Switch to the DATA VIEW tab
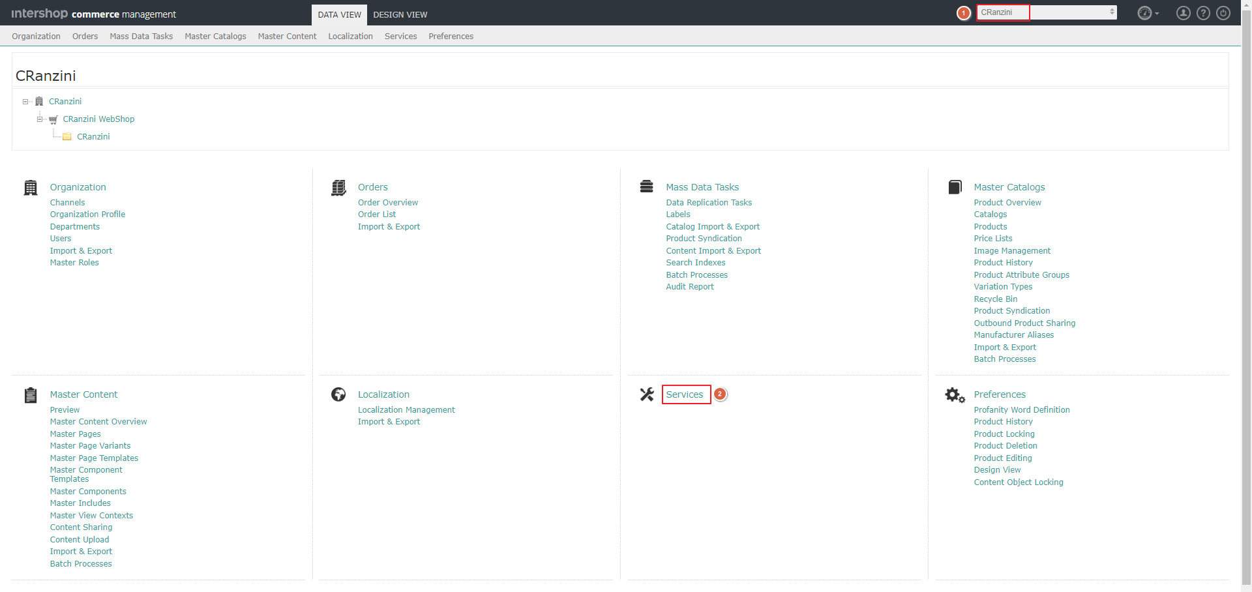This screenshot has height=592, width=1252. (x=339, y=14)
